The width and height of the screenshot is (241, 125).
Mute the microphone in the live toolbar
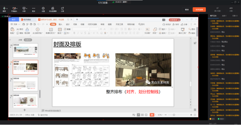[4, 8]
